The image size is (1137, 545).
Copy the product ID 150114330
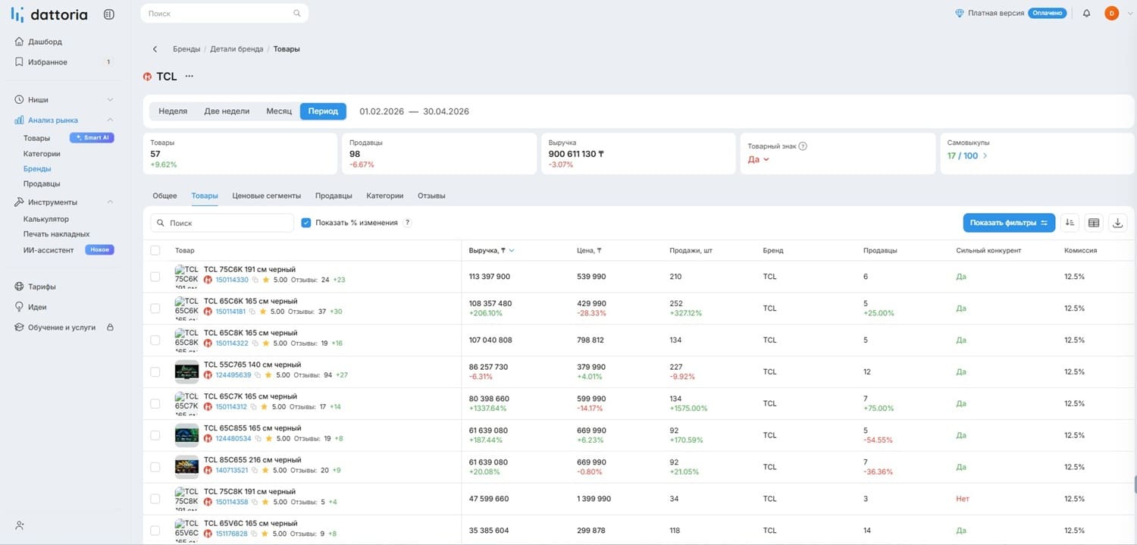point(255,280)
